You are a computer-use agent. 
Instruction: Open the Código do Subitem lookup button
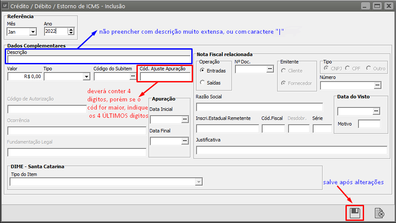tap(133, 76)
